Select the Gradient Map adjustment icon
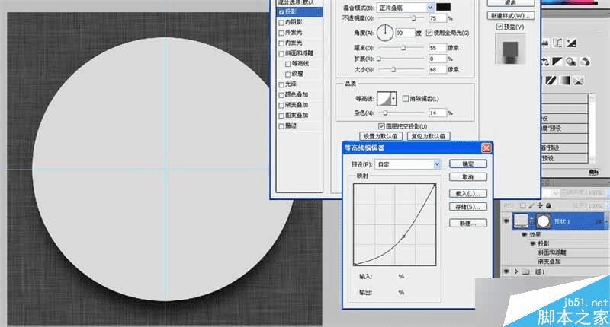610x327 pixels. coord(565,81)
